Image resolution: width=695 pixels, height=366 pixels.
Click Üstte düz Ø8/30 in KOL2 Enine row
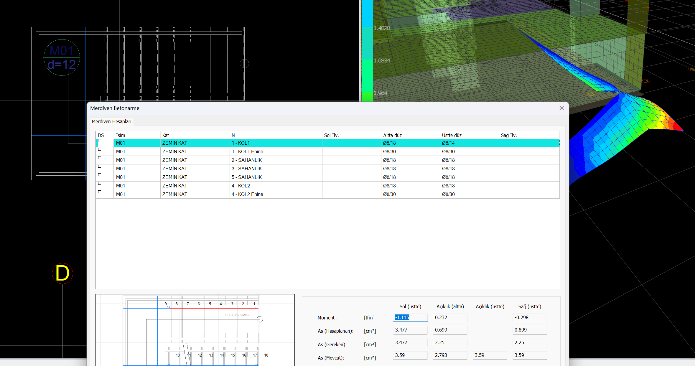pyautogui.click(x=470, y=194)
